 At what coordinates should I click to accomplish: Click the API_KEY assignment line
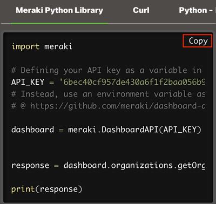tap(108, 82)
